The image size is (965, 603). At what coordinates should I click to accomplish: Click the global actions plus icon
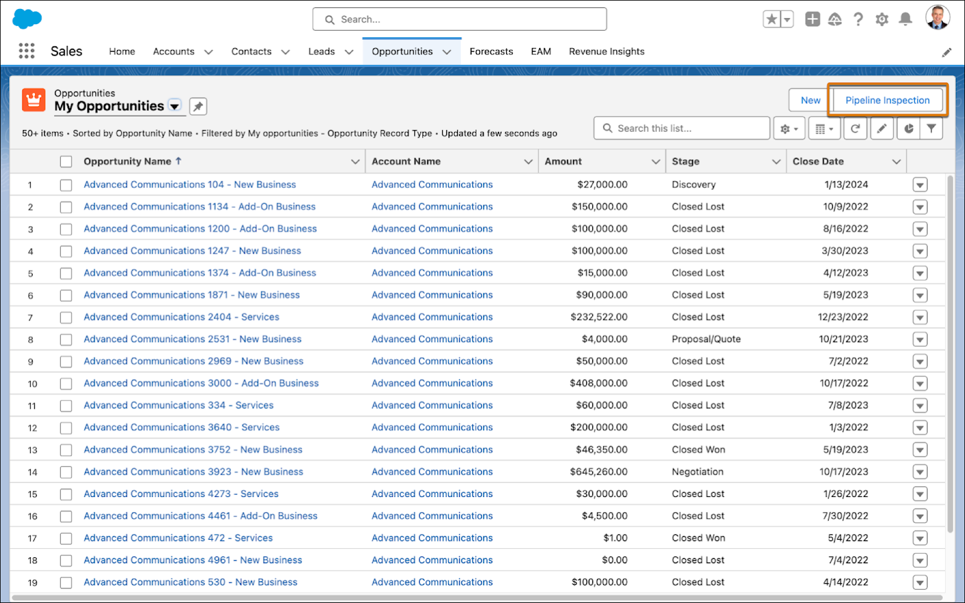(812, 19)
